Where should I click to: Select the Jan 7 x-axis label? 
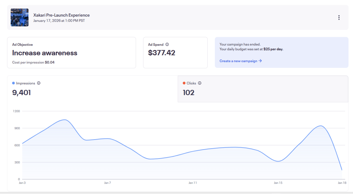click(108, 183)
